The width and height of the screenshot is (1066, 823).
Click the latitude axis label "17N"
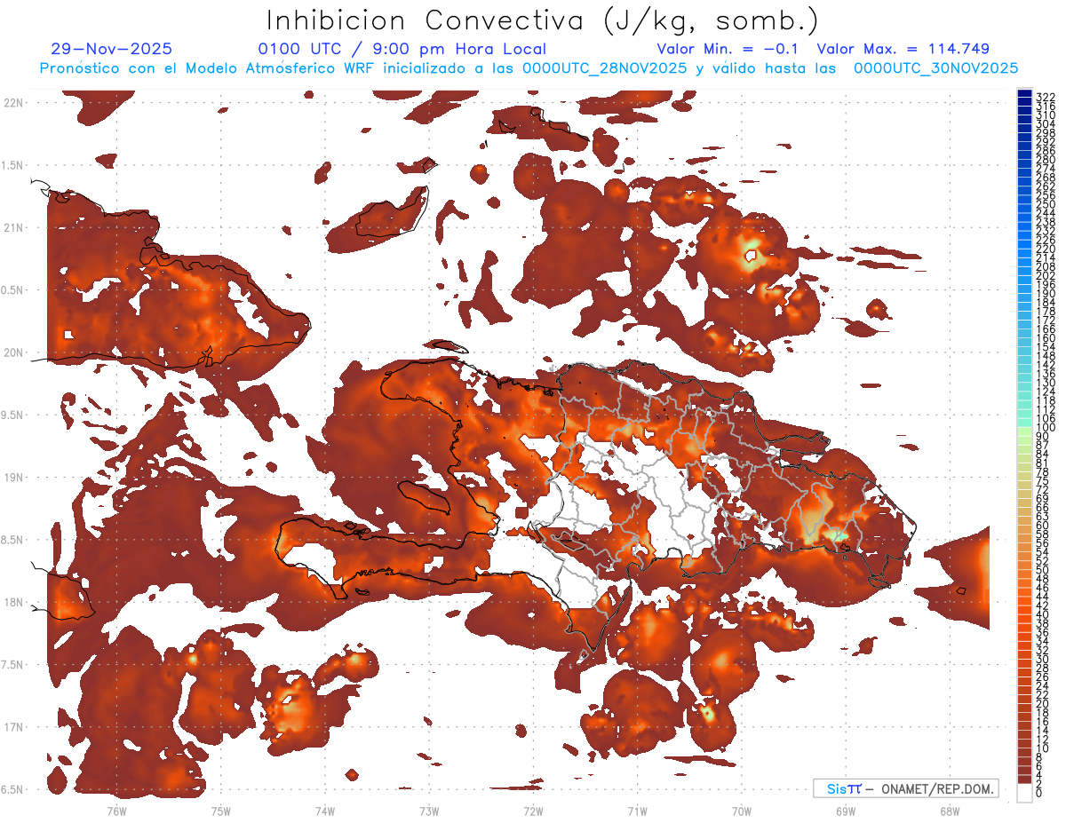coord(14,727)
